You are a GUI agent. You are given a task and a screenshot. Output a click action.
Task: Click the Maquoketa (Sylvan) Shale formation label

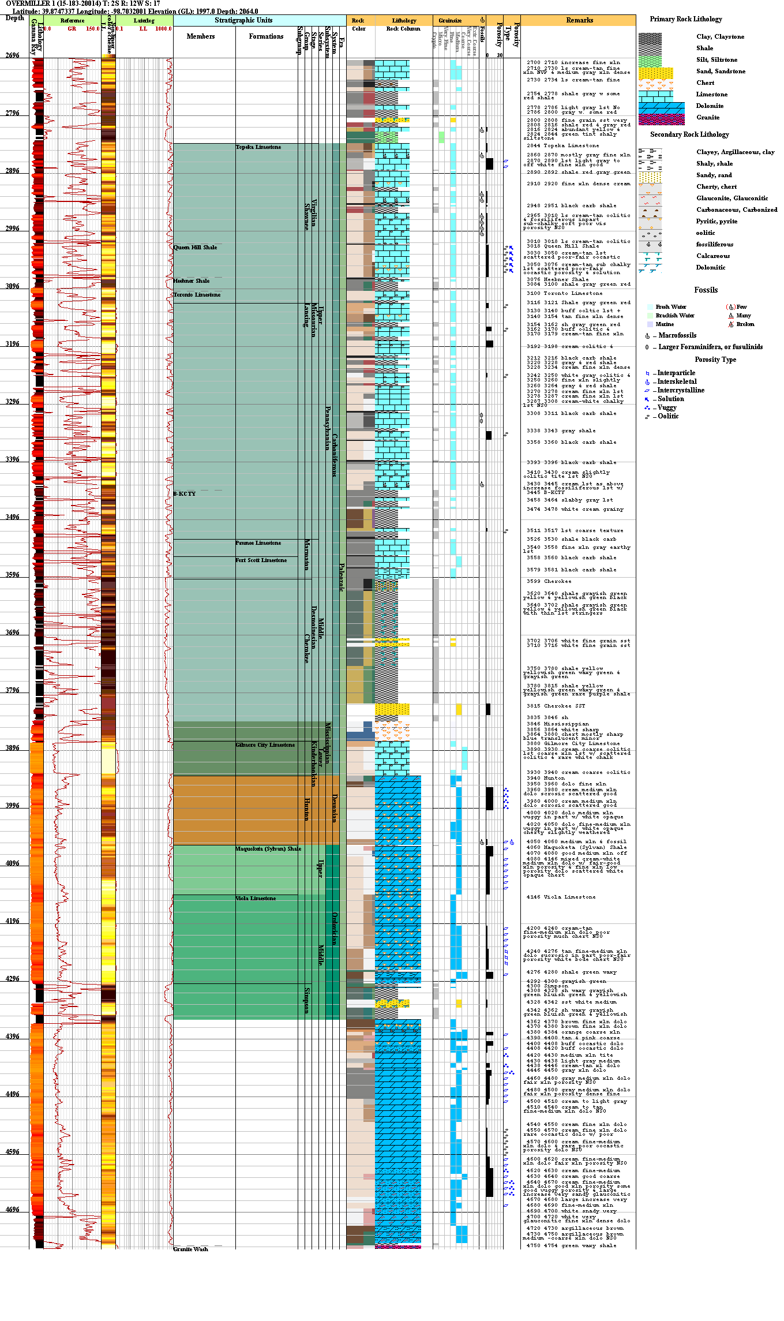[x=268, y=849]
